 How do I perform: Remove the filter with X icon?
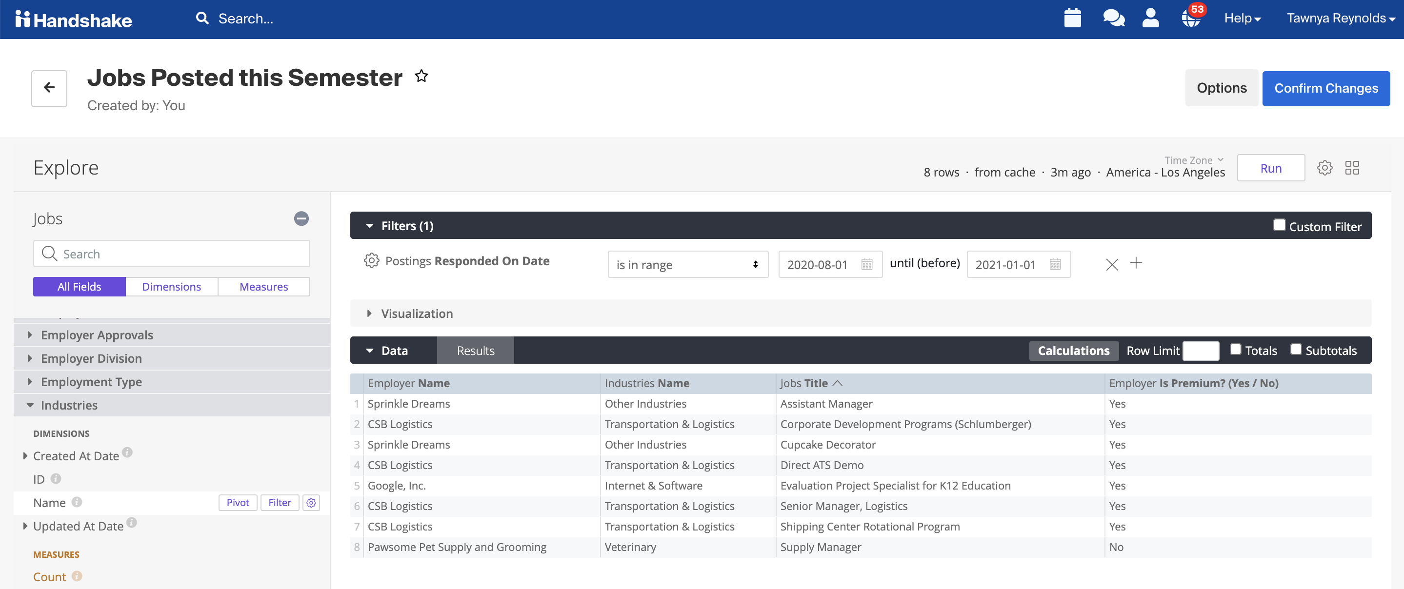point(1112,265)
